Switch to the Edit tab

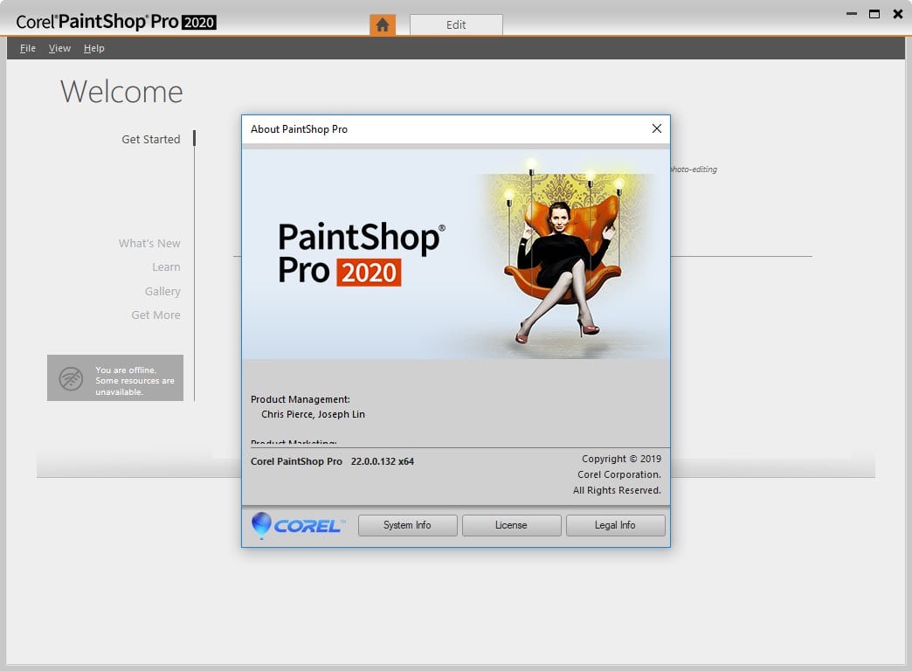tap(456, 24)
